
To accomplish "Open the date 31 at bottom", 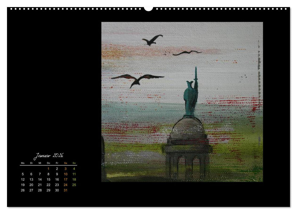I will (x=65, y=190).
